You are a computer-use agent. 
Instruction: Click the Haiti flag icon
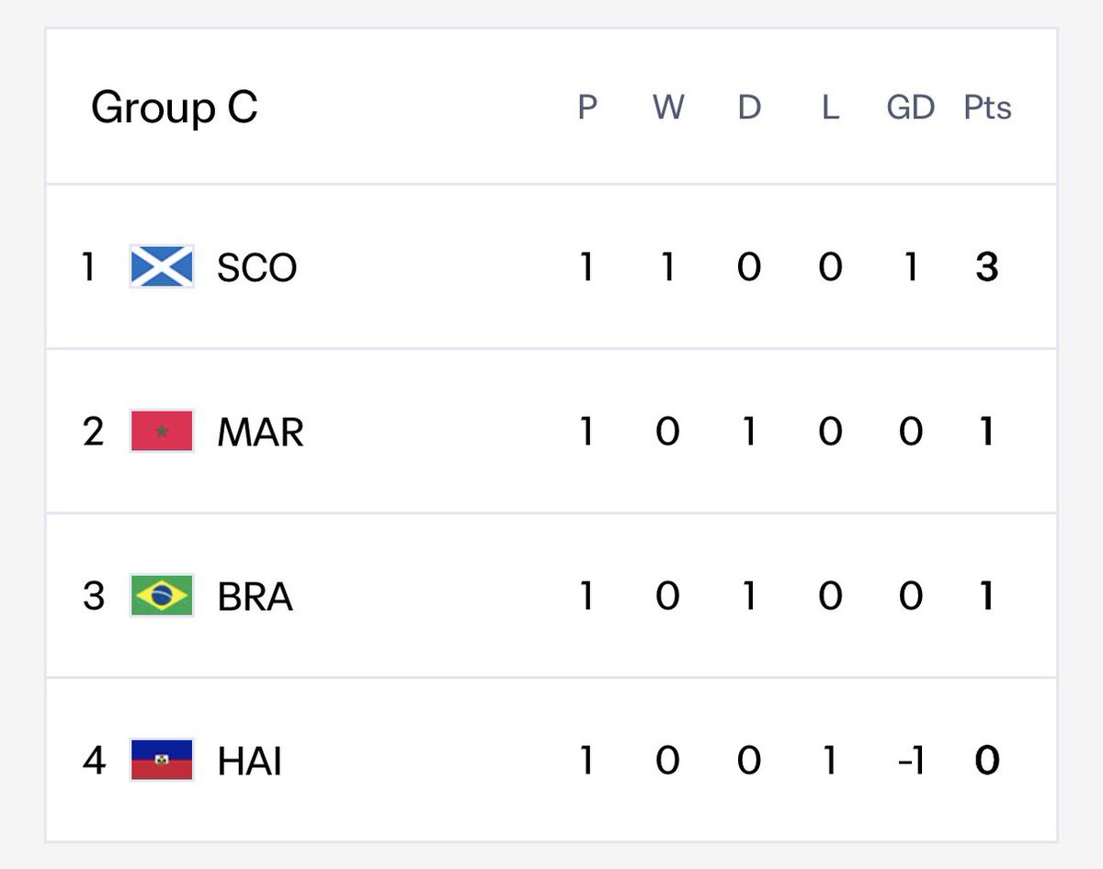click(162, 760)
